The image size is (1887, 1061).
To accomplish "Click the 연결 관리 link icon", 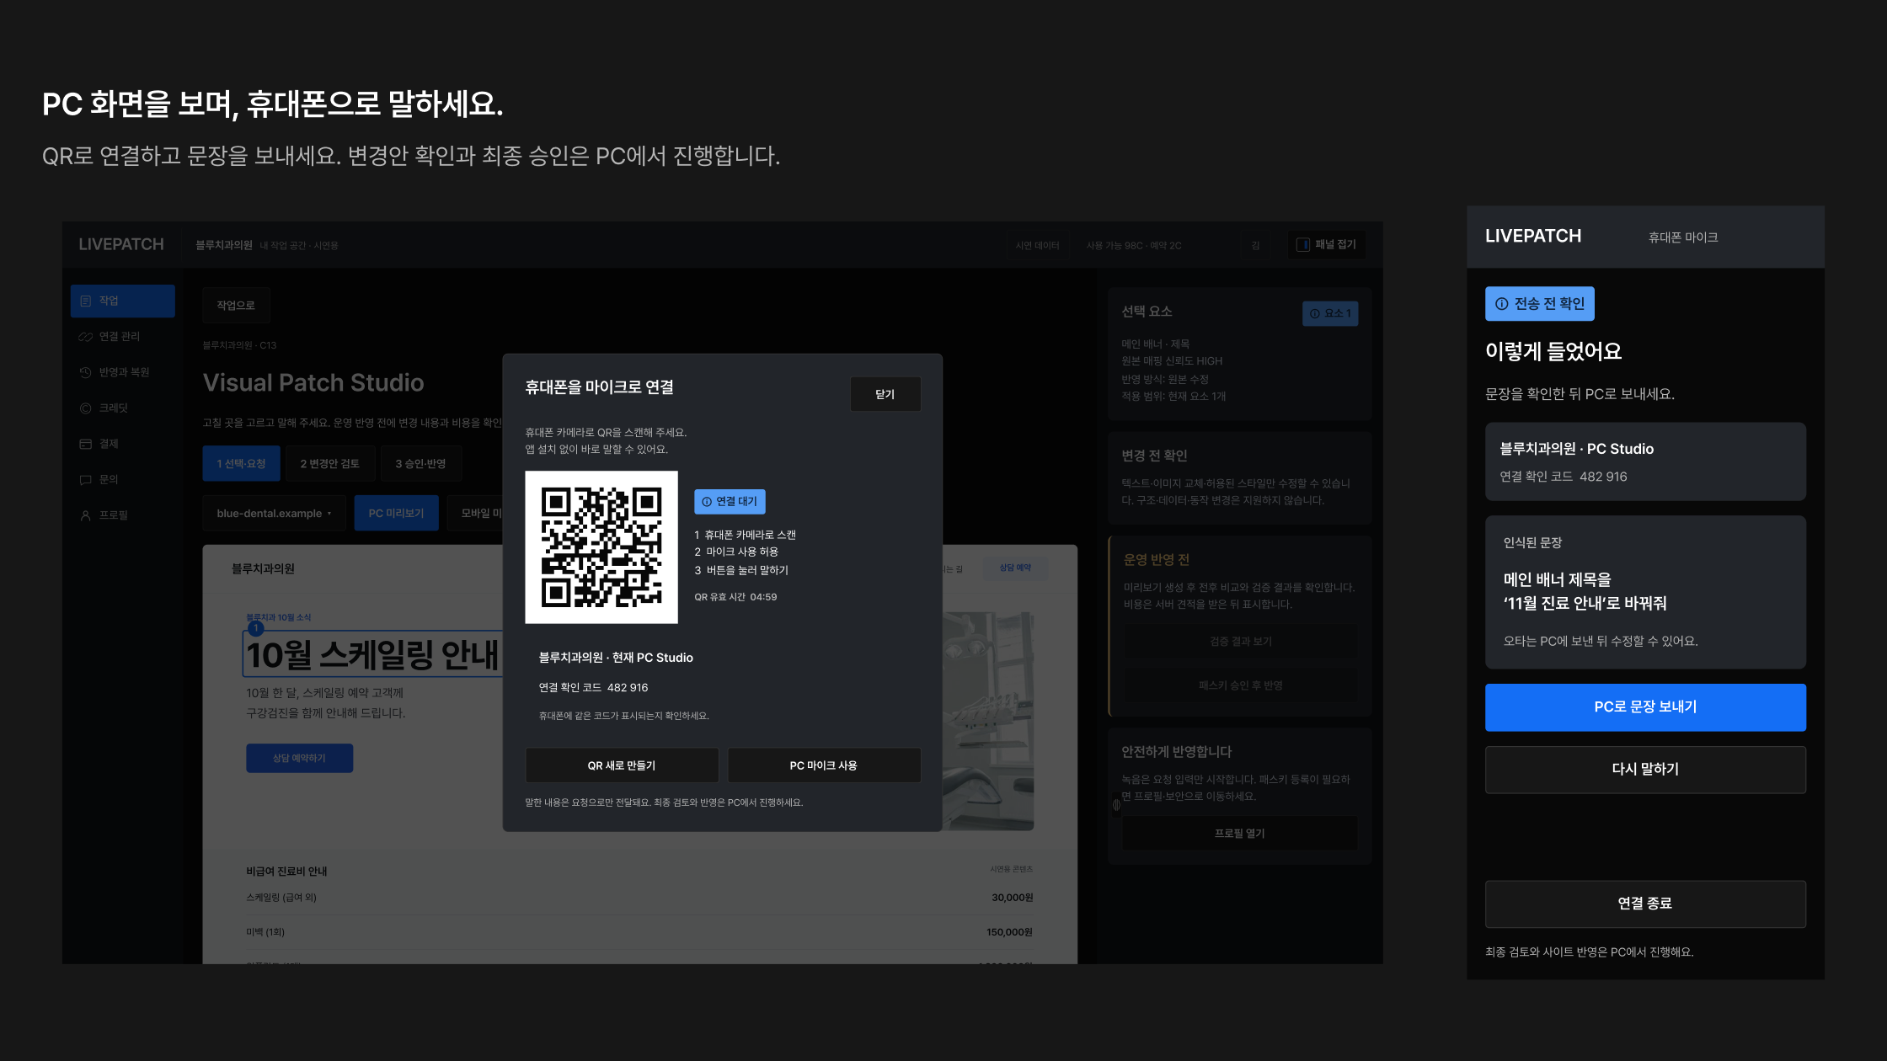I will click(85, 337).
